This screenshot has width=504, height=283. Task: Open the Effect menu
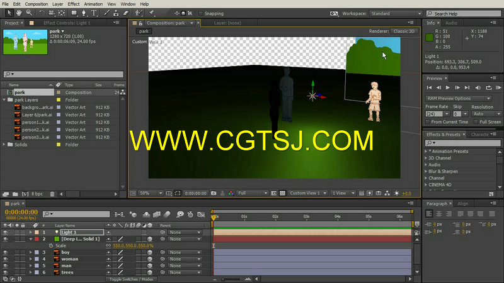coord(74,4)
